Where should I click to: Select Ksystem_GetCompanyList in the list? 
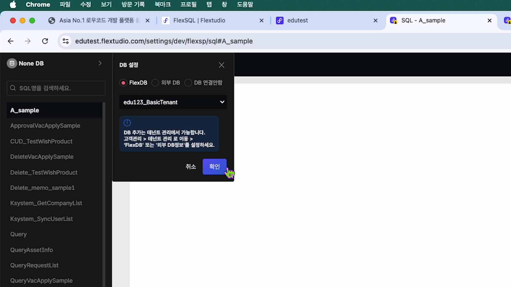click(x=54, y=203)
